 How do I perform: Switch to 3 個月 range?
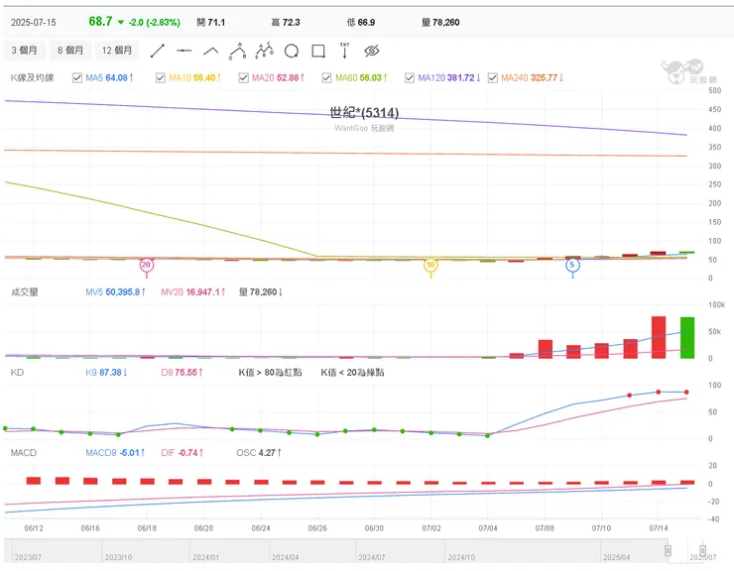click(25, 51)
